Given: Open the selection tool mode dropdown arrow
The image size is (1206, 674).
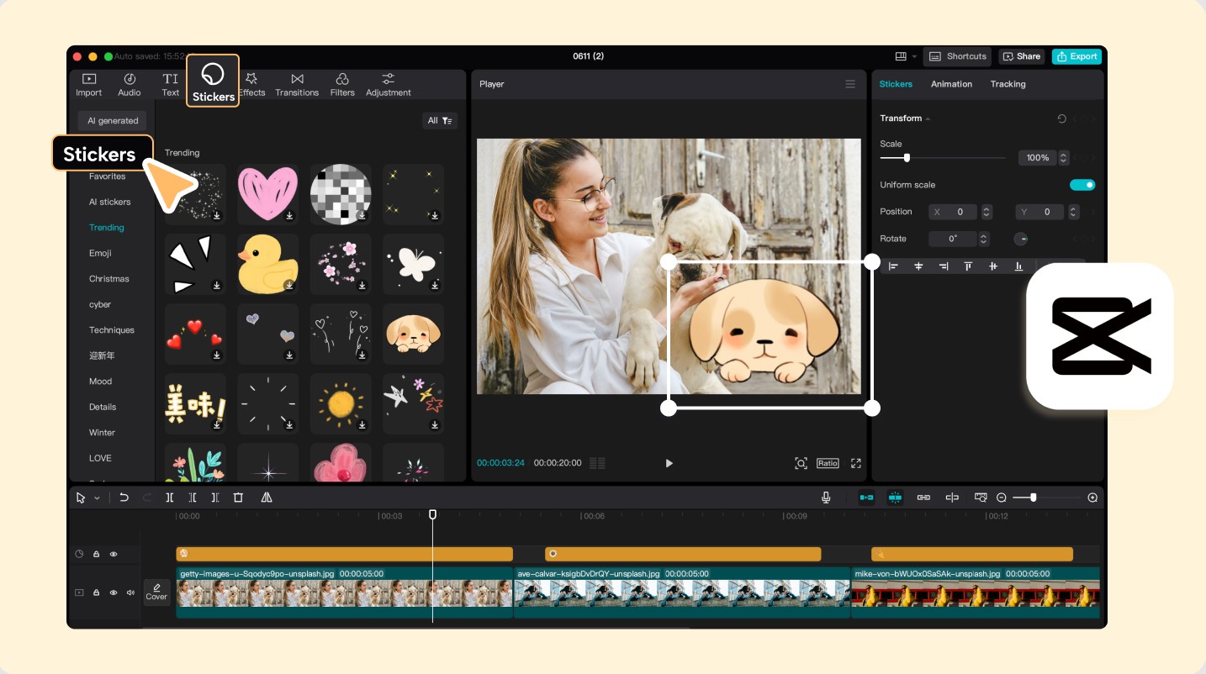Looking at the screenshot, I should pyautogui.click(x=97, y=498).
